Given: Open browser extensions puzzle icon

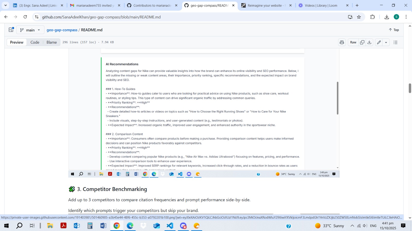Looking at the screenshot, I should [x=373, y=17].
